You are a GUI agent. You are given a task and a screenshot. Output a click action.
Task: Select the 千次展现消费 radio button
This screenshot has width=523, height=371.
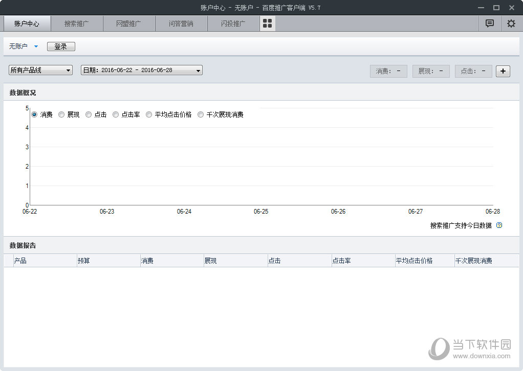[201, 114]
